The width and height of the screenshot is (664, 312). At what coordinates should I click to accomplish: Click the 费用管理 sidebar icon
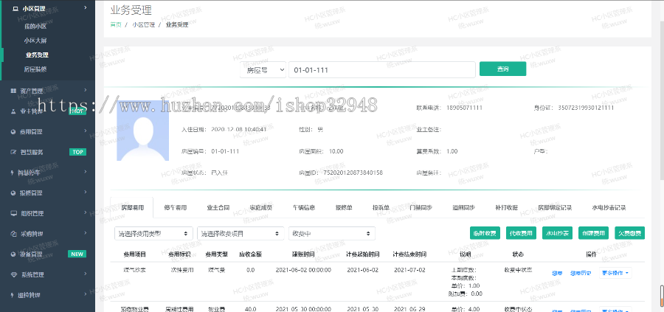tap(13, 131)
